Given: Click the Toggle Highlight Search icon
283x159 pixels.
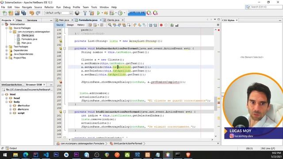Looking at the screenshot, I should [x=124, y=25].
